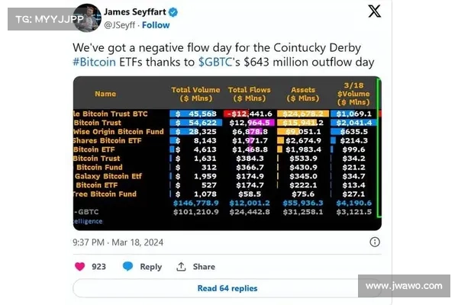Screen dimensions: 458x305
Task: Click Read 64 replies
Action: click(x=227, y=288)
